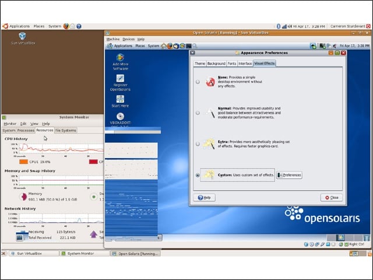Viewport: 373px width, 280px height.
Task: Click the home folder icon in the OpenSolaris panel
Action: (164, 46)
